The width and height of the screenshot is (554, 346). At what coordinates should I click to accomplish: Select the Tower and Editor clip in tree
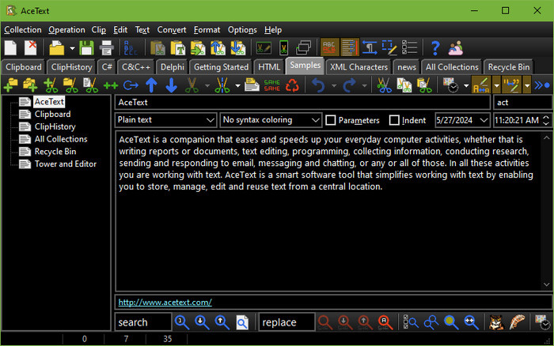coord(66,164)
